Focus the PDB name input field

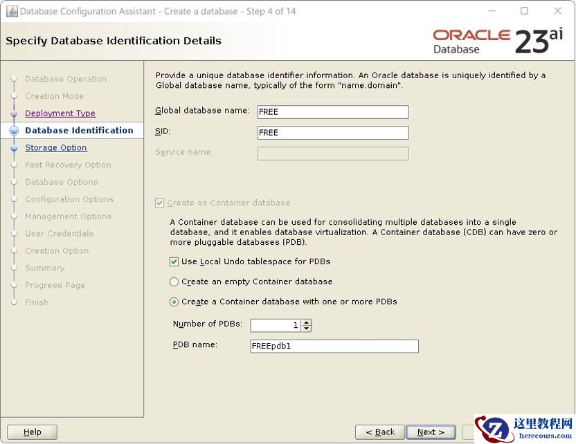tap(334, 346)
